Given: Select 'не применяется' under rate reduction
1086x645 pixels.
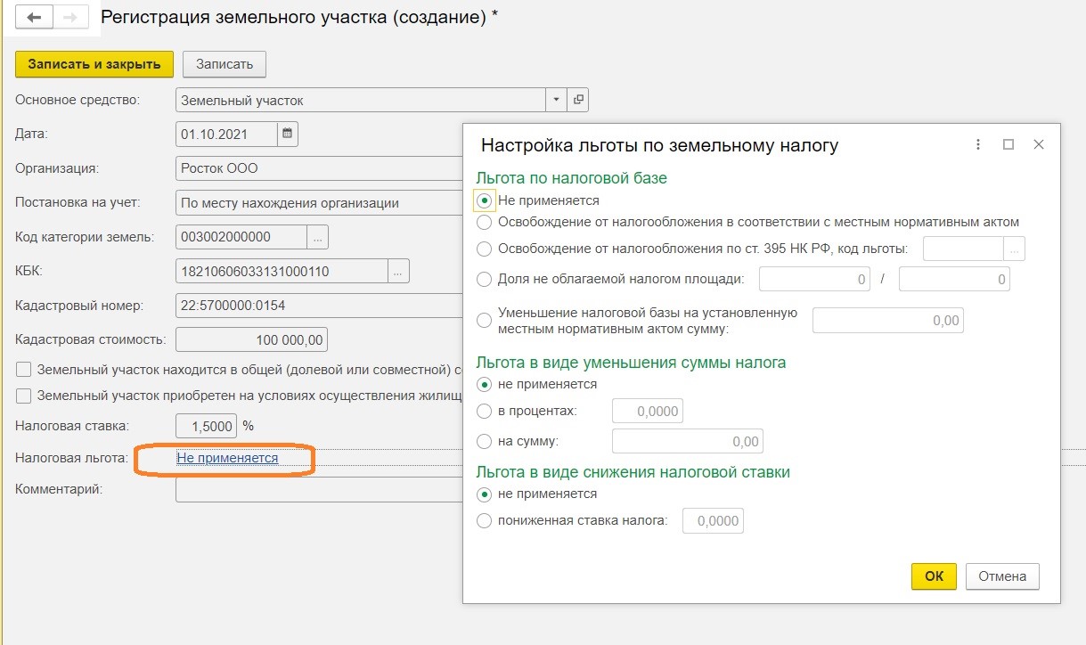Looking at the screenshot, I should pyautogui.click(x=484, y=494).
